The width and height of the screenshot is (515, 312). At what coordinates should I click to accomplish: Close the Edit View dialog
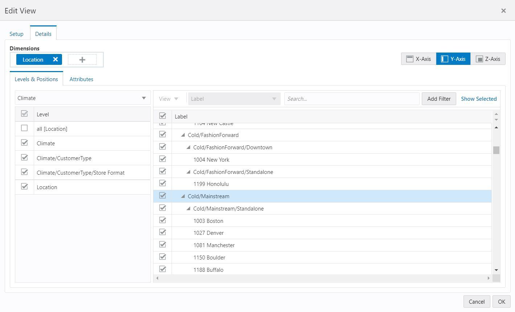(x=503, y=11)
